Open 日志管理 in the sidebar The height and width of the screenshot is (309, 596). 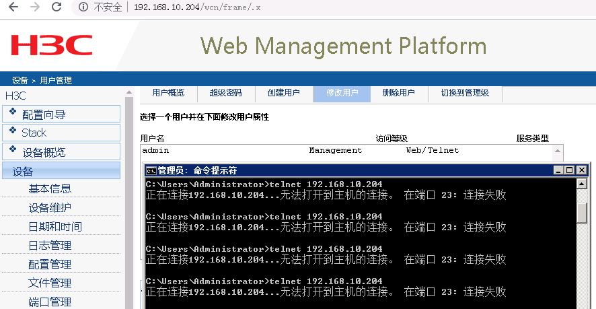[x=50, y=246]
